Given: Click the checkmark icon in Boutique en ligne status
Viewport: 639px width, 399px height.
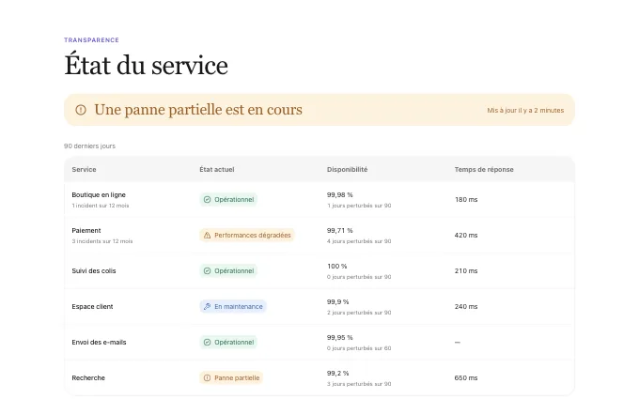Looking at the screenshot, I should coord(207,199).
